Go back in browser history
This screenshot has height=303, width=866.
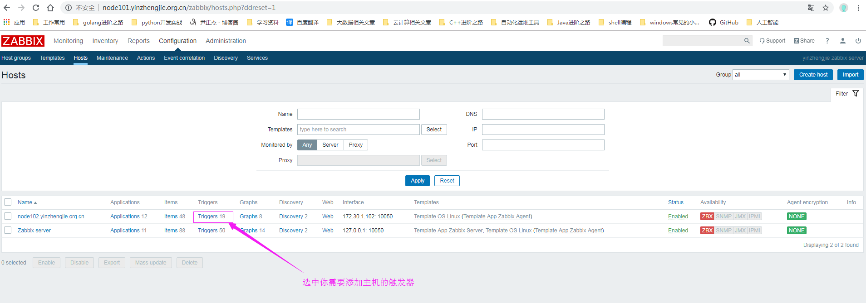click(7, 8)
